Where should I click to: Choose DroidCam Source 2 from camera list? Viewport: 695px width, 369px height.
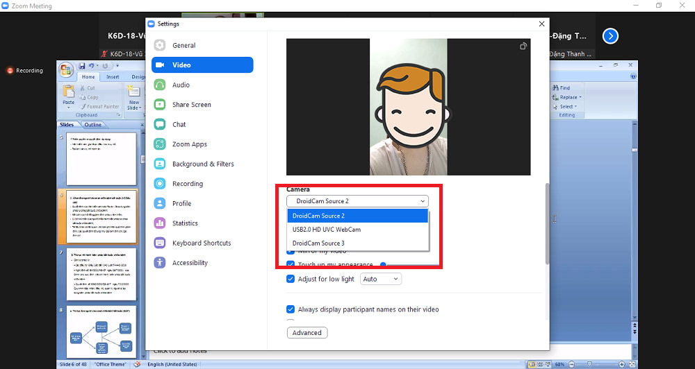tap(357, 216)
